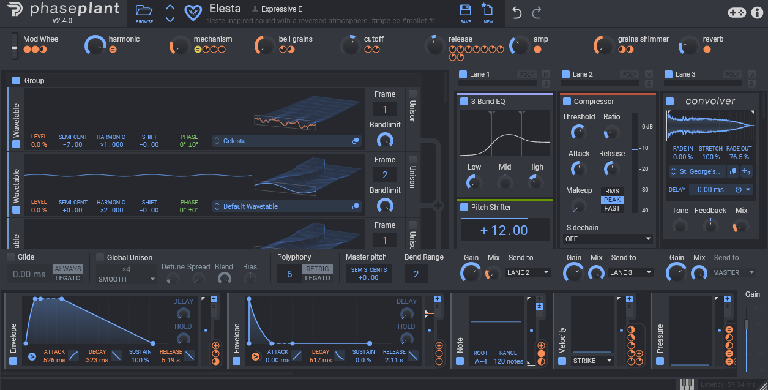Click the Elesta preset name
This screenshot has height=390, width=768.
pyautogui.click(x=225, y=9)
